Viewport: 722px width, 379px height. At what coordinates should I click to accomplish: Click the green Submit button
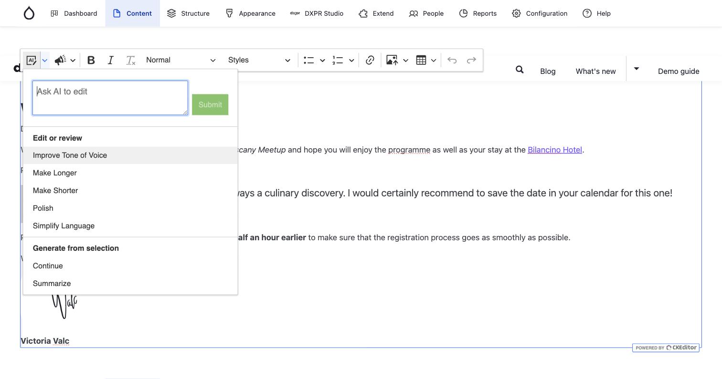click(x=210, y=104)
